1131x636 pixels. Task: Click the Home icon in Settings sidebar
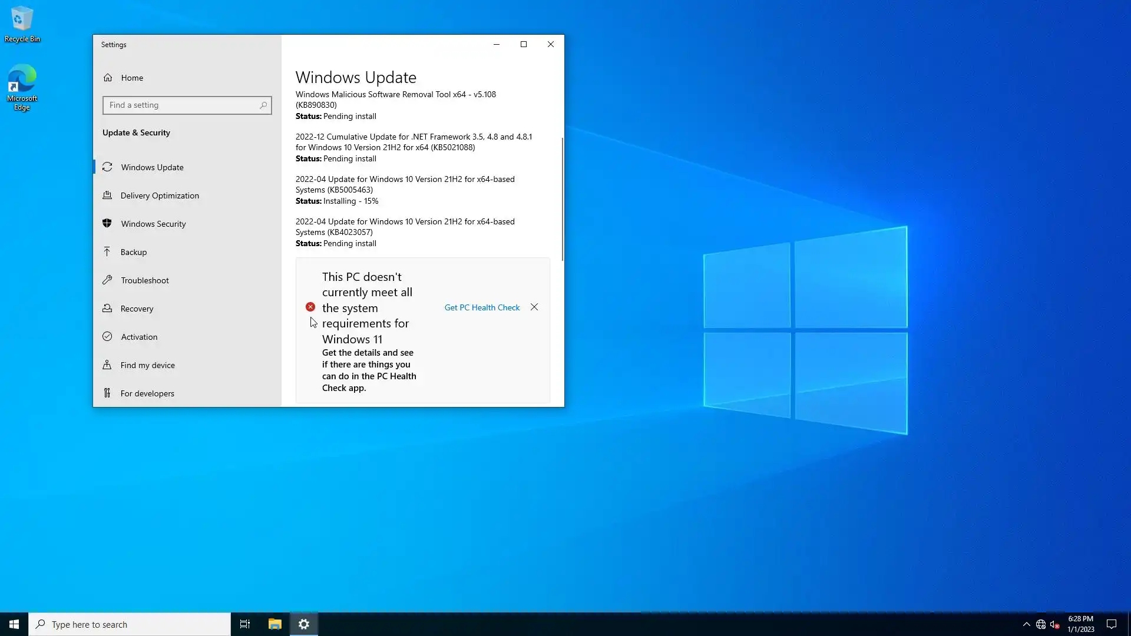108,78
